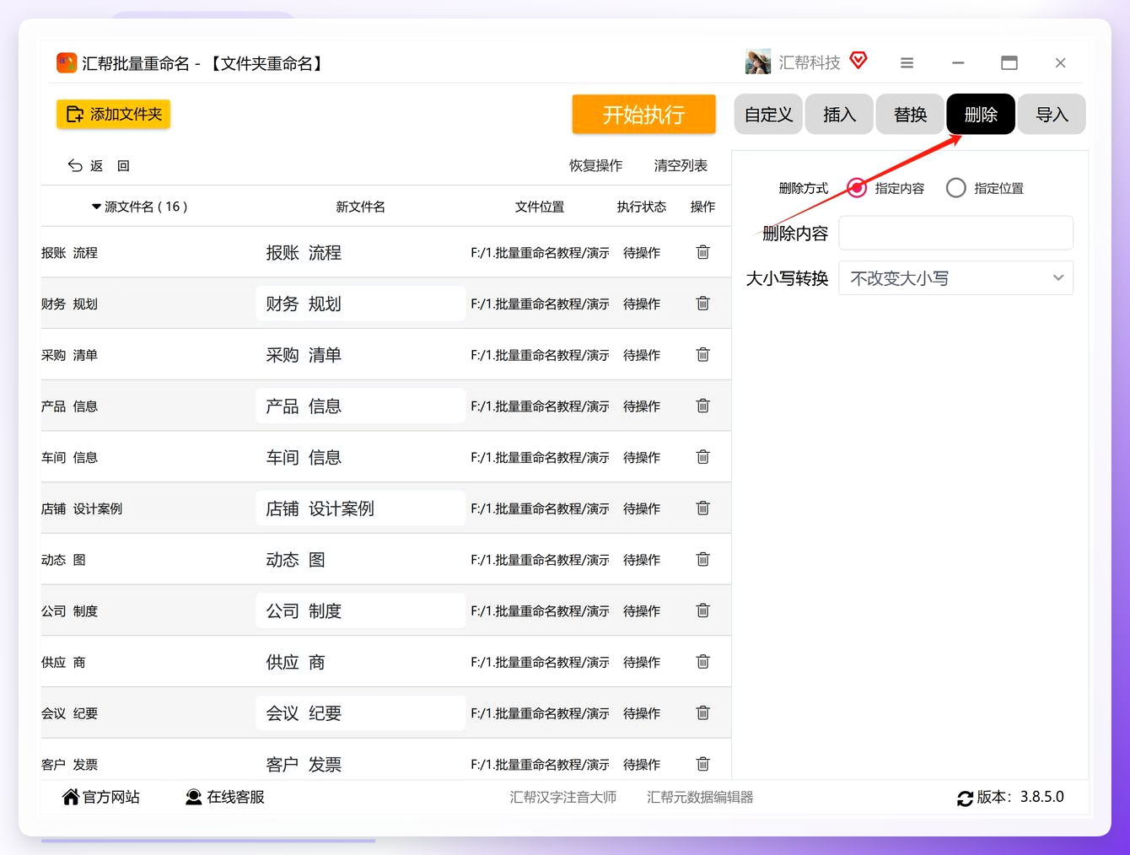
Task: Click trash icon for 产品 信息 row
Action: point(702,406)
